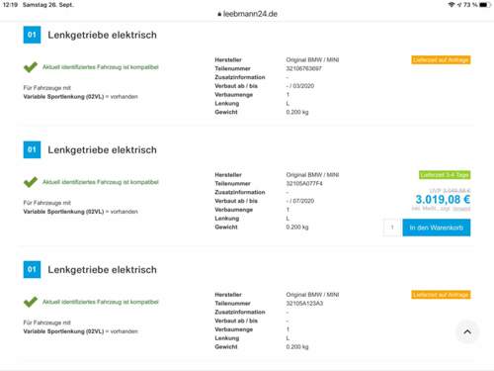Tap the leebmann24.de address bar
The width and height of the screenshot is (494, 371).
coord(247,14)
